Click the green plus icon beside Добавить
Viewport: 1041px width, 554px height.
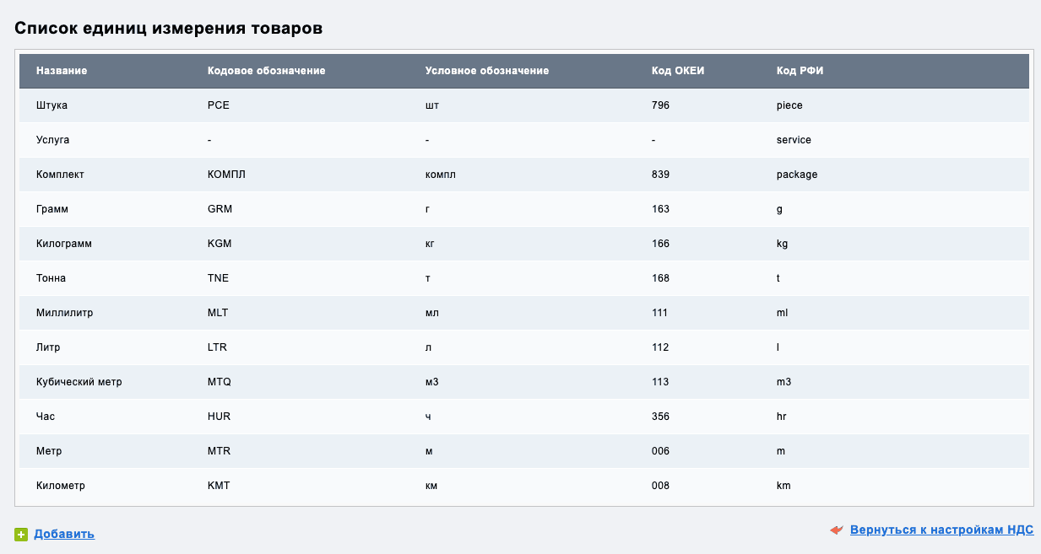pos(21,534)
